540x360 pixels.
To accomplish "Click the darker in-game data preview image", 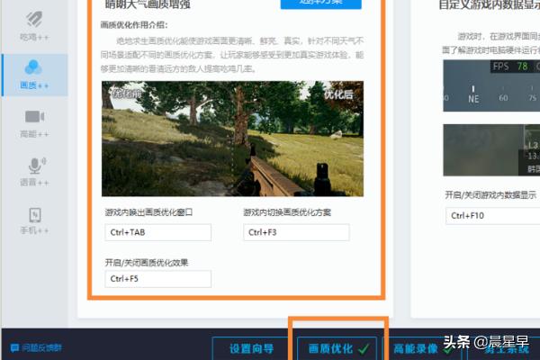I will coord(491,150).
